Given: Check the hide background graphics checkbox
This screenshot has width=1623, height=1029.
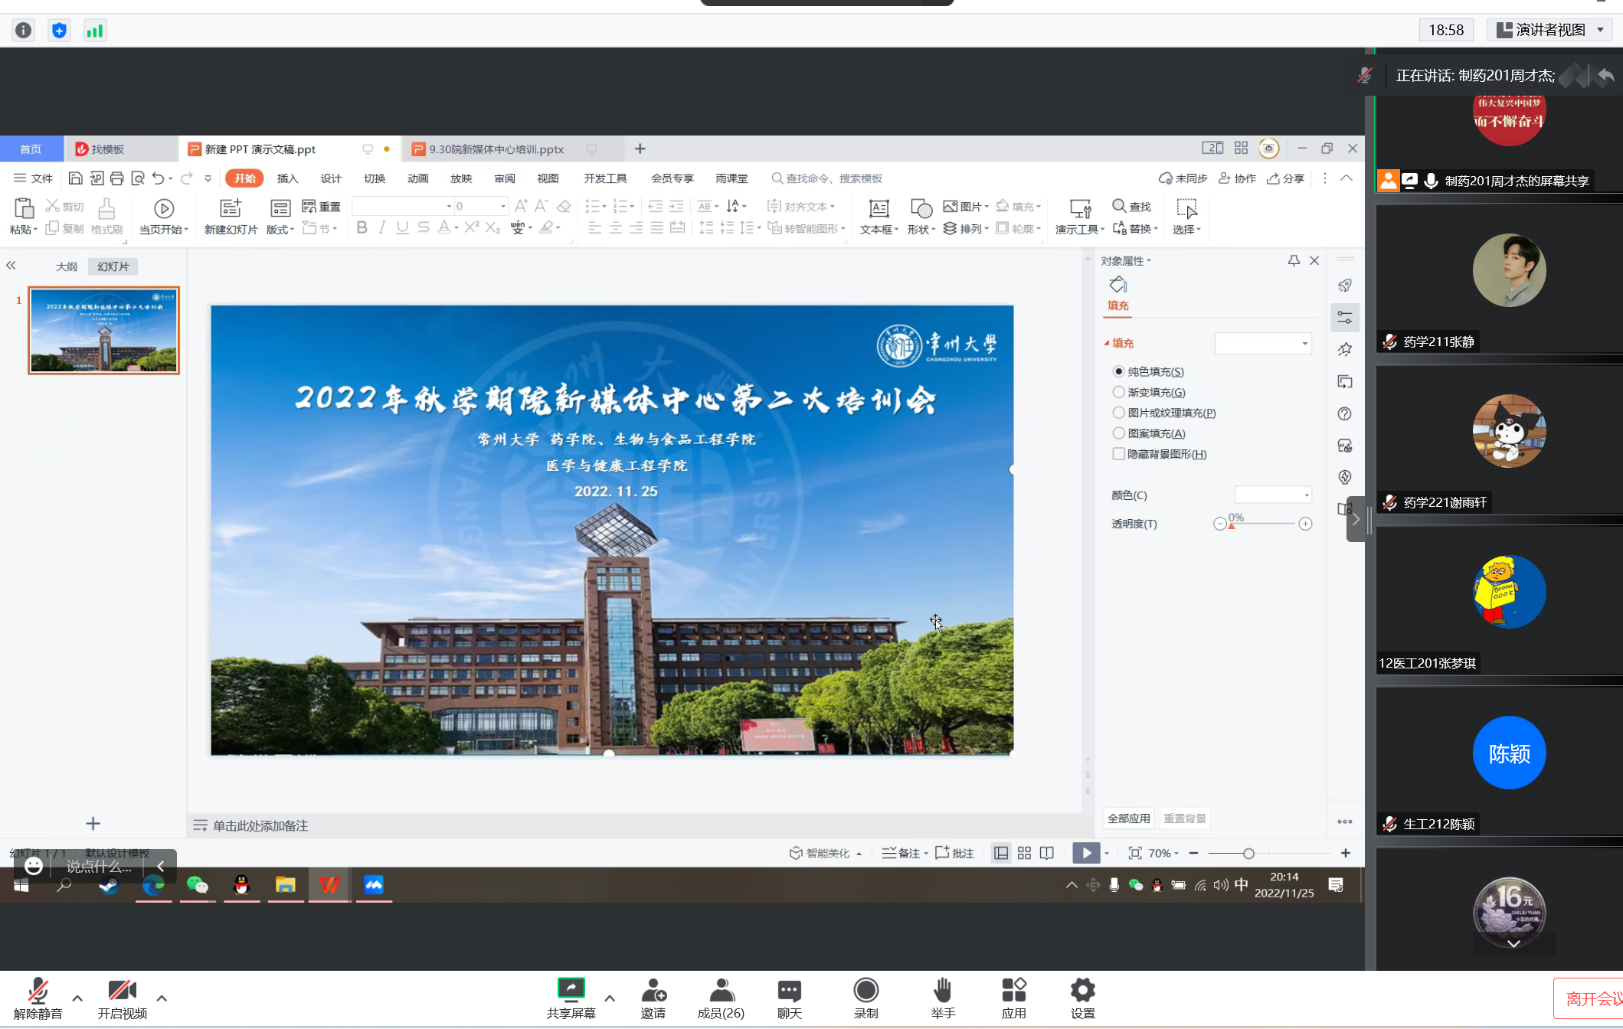Looking at the screenshot, I should click(x=1118, y=454).
